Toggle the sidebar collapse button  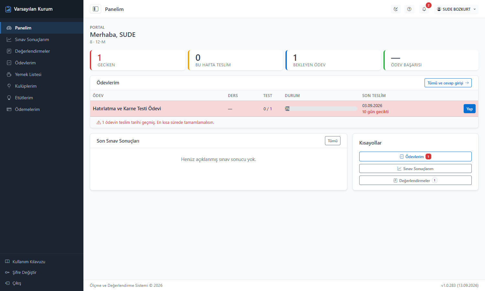click(95, 9)
